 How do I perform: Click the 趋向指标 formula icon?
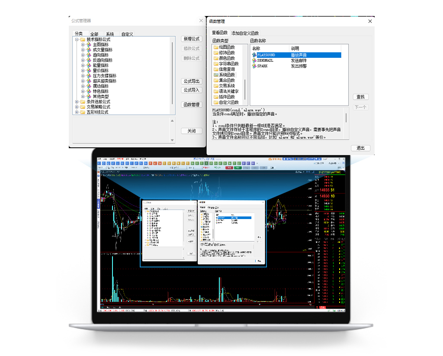coord(89,55)
